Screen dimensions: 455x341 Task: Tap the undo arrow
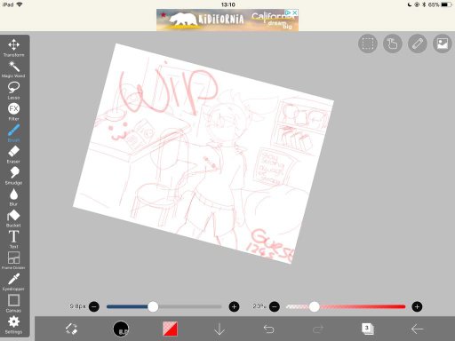pyautogui.click(x=268, y=329)
